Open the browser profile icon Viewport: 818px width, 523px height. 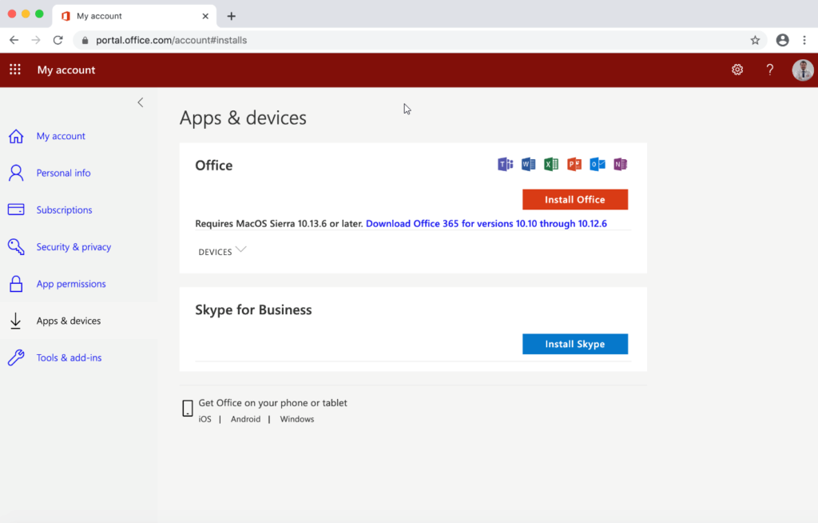point(783,40)
